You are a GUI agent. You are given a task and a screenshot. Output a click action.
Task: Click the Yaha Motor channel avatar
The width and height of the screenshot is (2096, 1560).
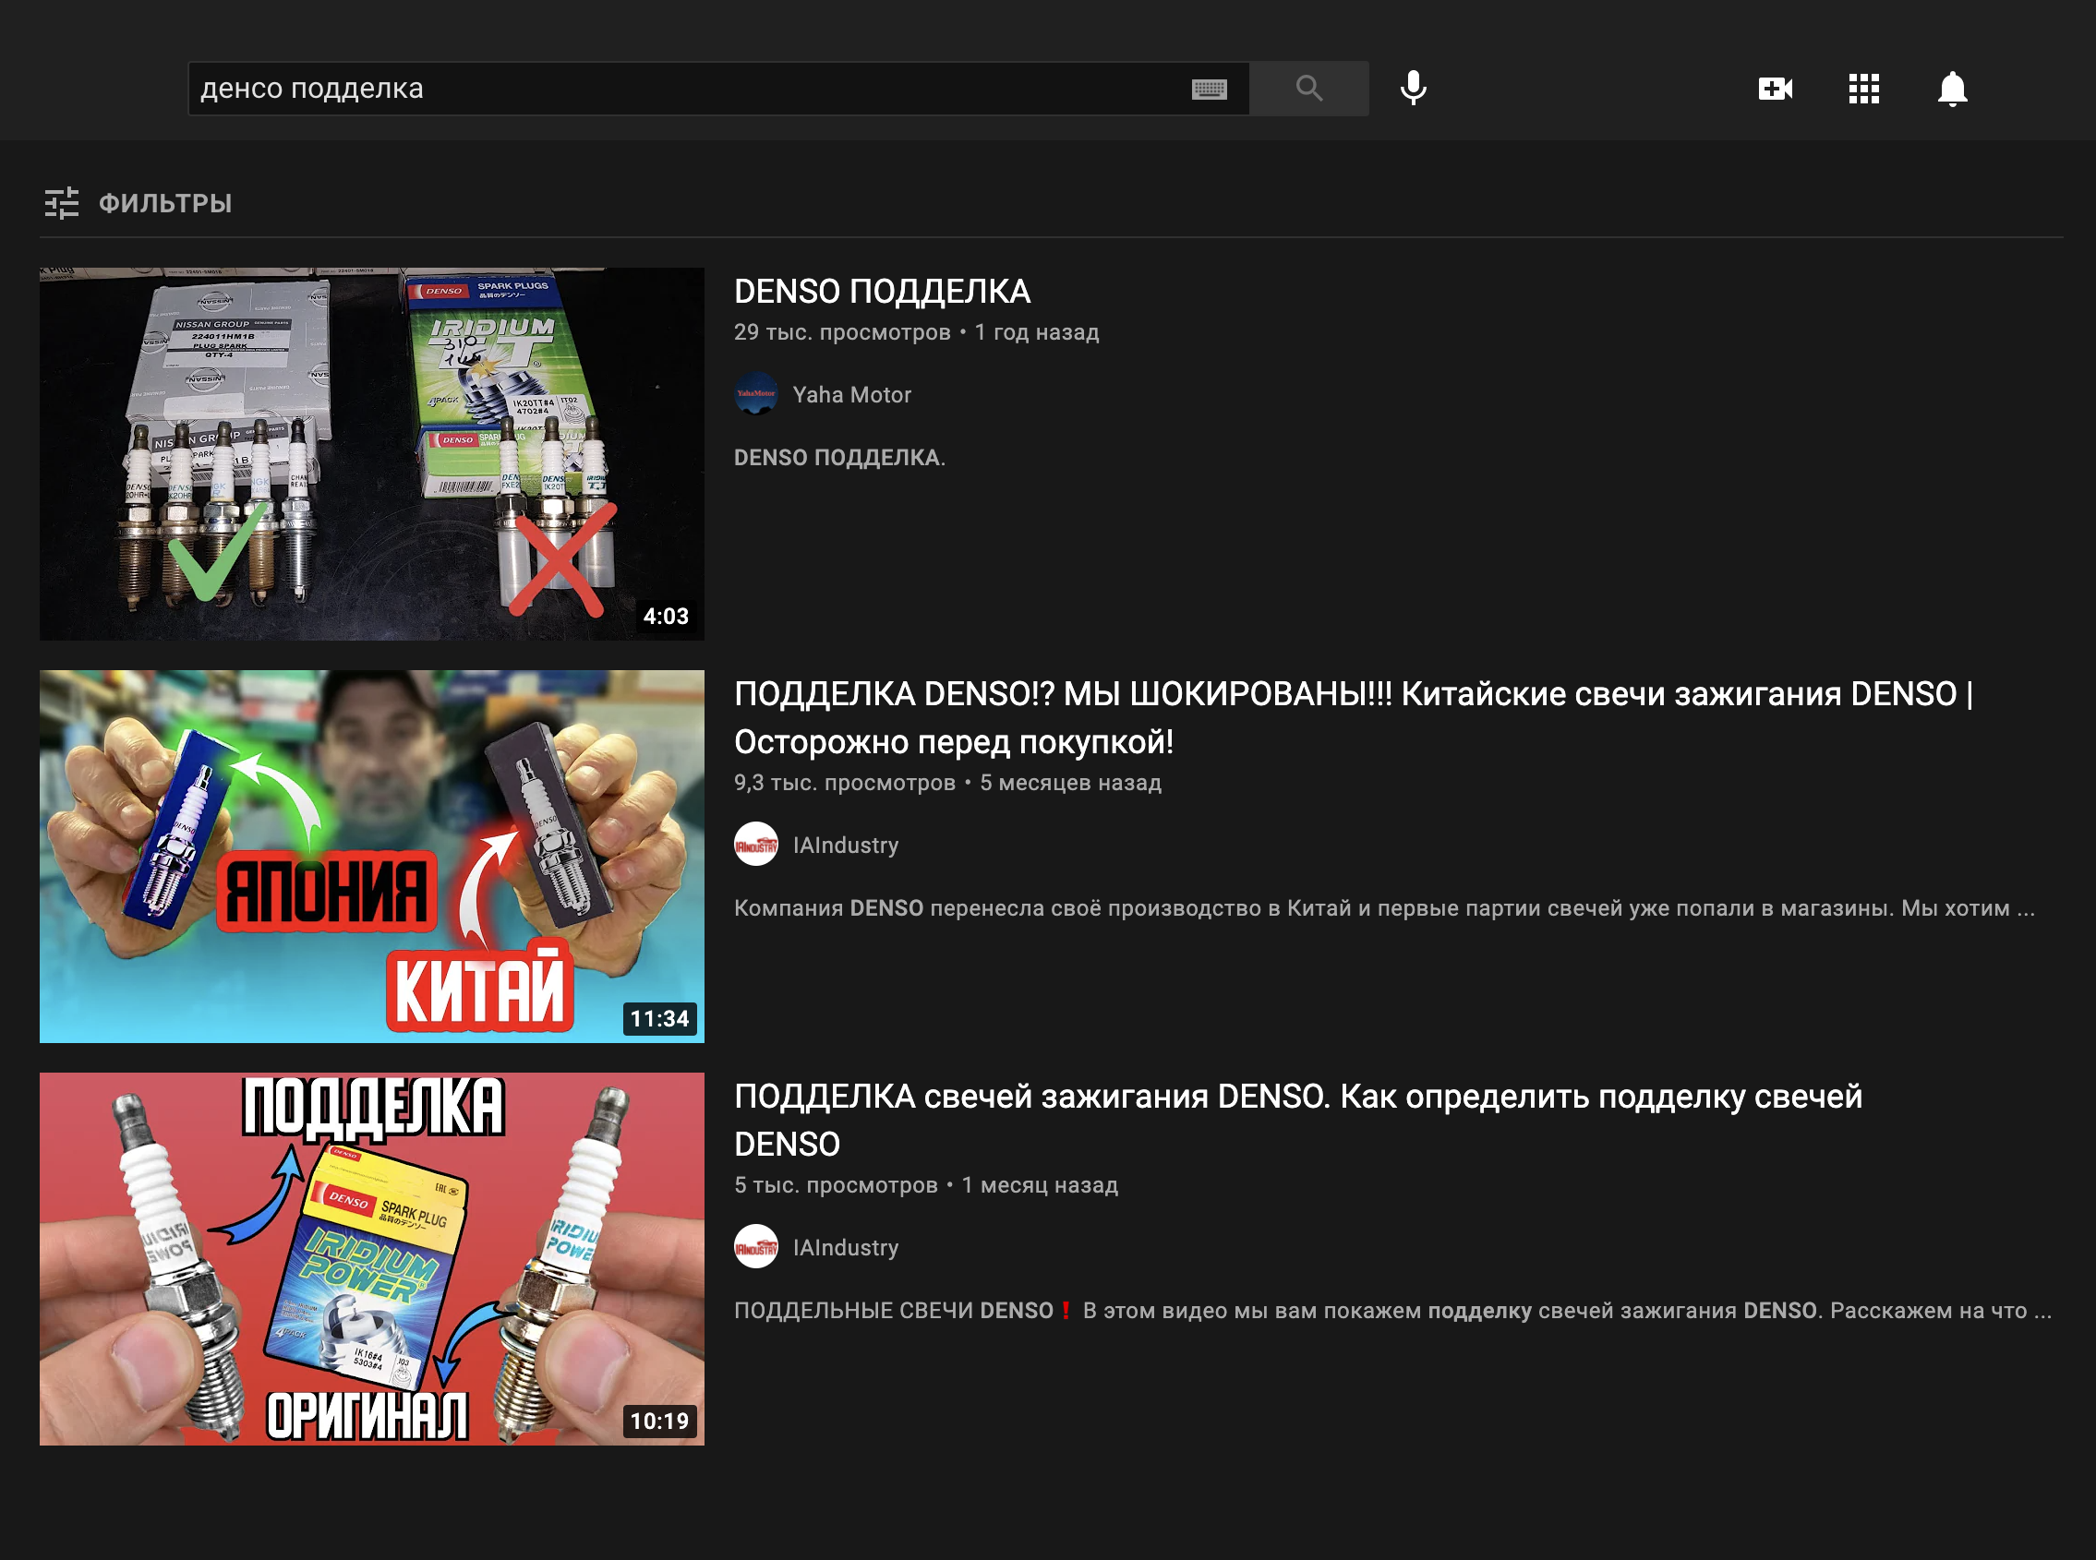click(755, 395)
